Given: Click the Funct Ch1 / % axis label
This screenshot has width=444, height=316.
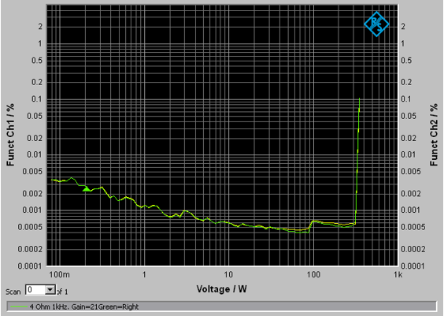Looking at the screenshot, I should tap(10, 135).
